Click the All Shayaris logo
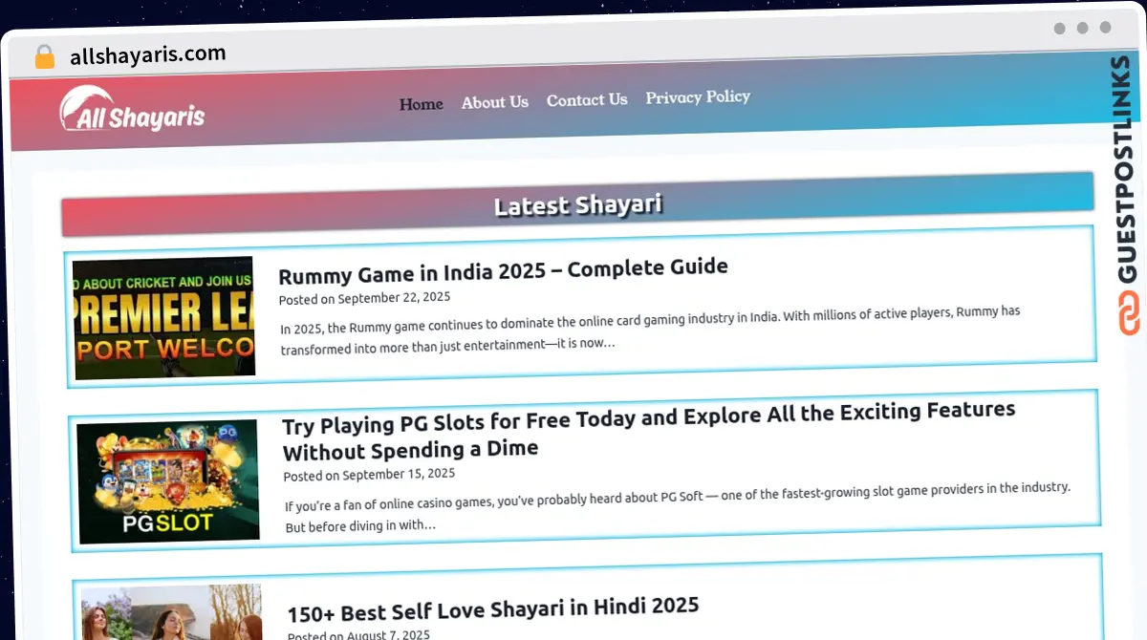The image size is (1147, 640). pos(132,110)
